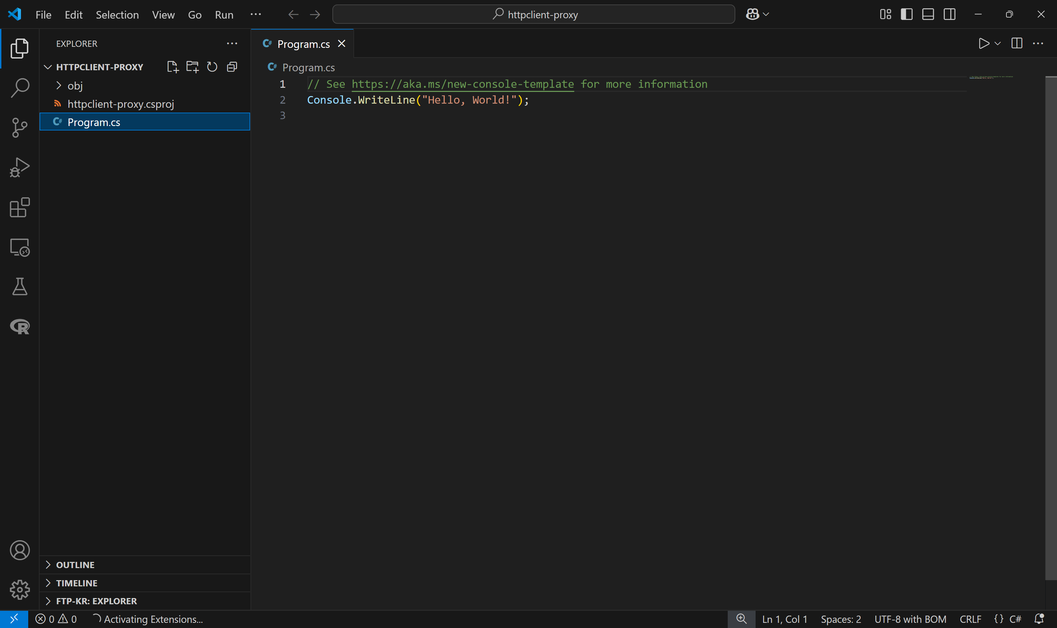Refresh the explorer file tree
This screenshot has width=1057, height=628.
(212, 66)
